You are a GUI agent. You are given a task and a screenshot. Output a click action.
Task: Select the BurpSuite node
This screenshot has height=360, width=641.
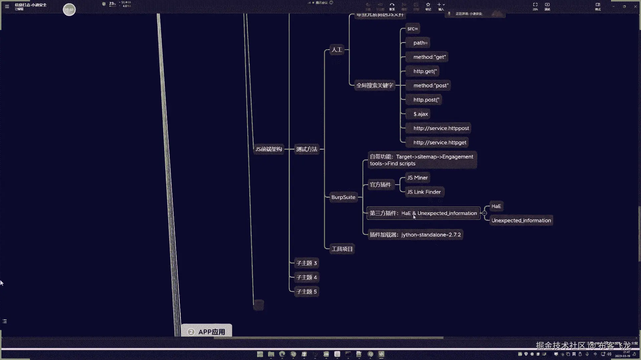[343, 197]
